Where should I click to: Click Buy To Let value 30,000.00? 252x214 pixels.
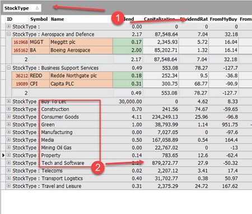pos(130,101)
